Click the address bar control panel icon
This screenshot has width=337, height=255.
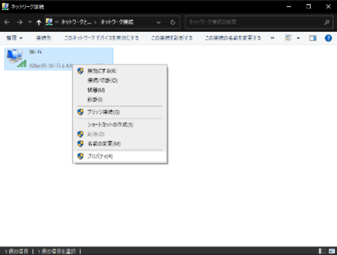(49, 22)
